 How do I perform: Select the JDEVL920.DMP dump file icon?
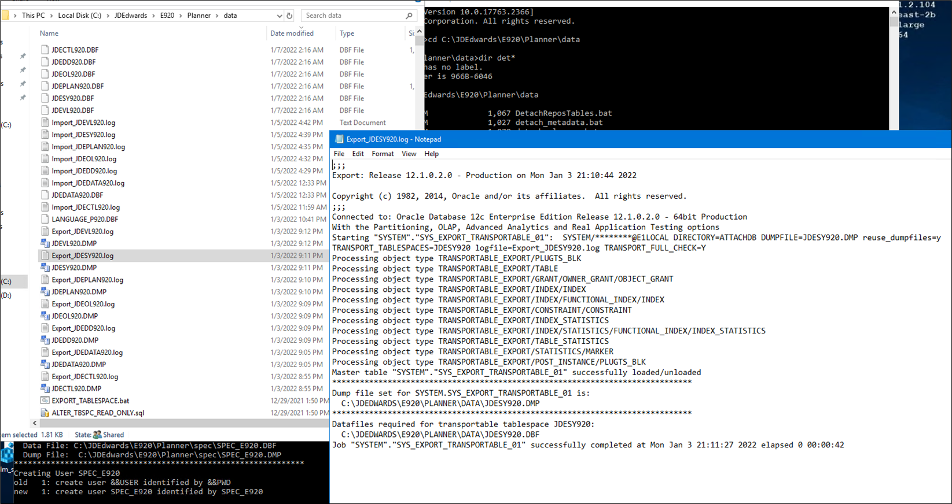coord(45,243)
